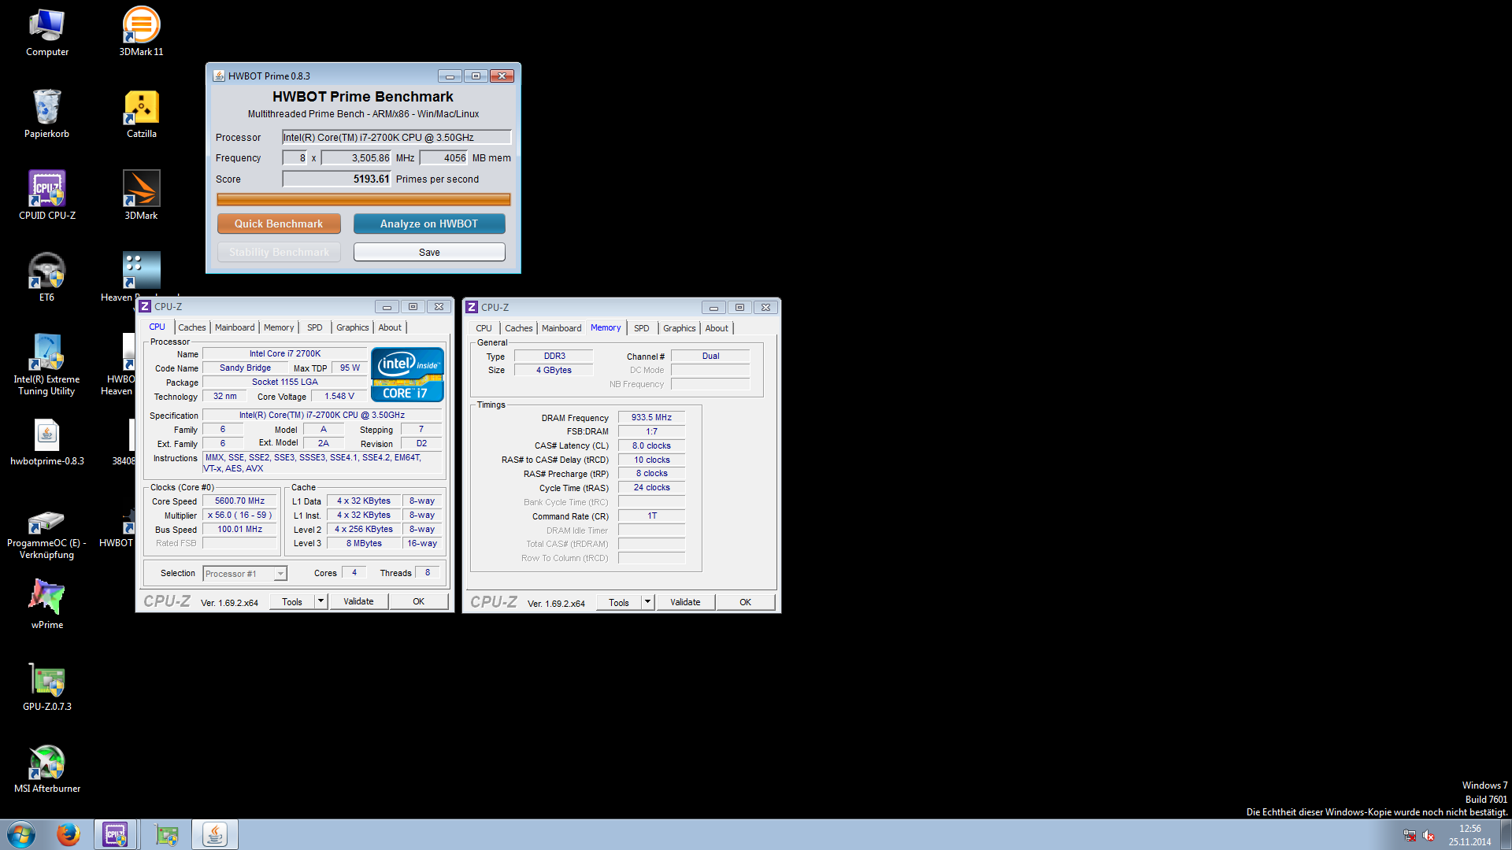Click the disabled Stability Benchmark button
The width and height of the screenshot is (1512, 850).
point(279,252)
